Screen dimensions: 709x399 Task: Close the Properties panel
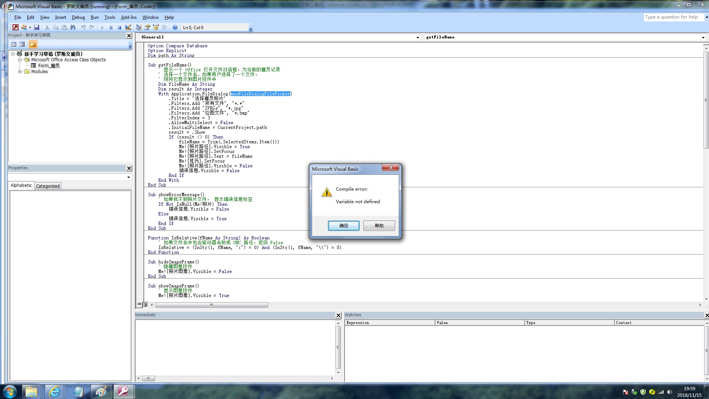coord(129,168)
